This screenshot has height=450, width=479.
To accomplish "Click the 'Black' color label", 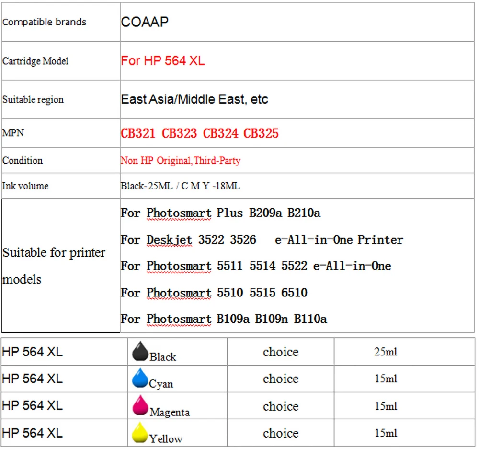I will (x=163, y=357).
